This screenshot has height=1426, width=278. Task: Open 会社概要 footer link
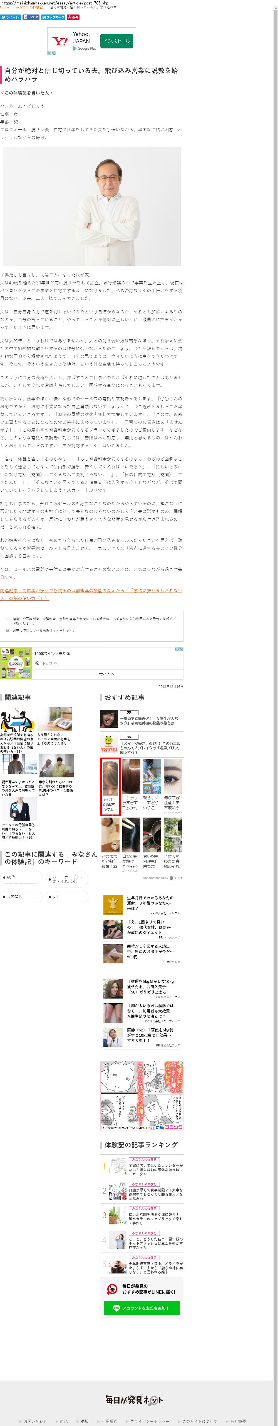(x=238, y=1421)
